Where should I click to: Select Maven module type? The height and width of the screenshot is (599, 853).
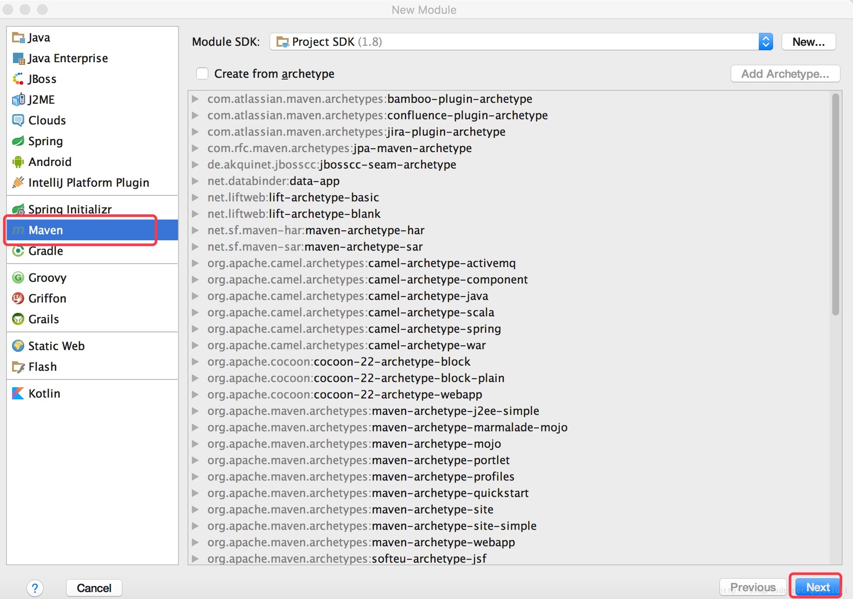tap(92, 230)
